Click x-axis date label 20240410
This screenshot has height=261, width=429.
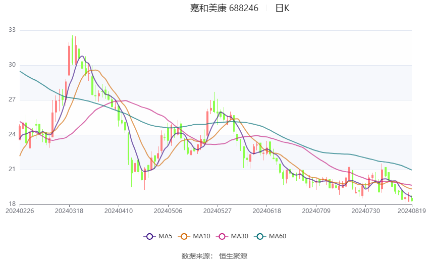coord(119,211)
